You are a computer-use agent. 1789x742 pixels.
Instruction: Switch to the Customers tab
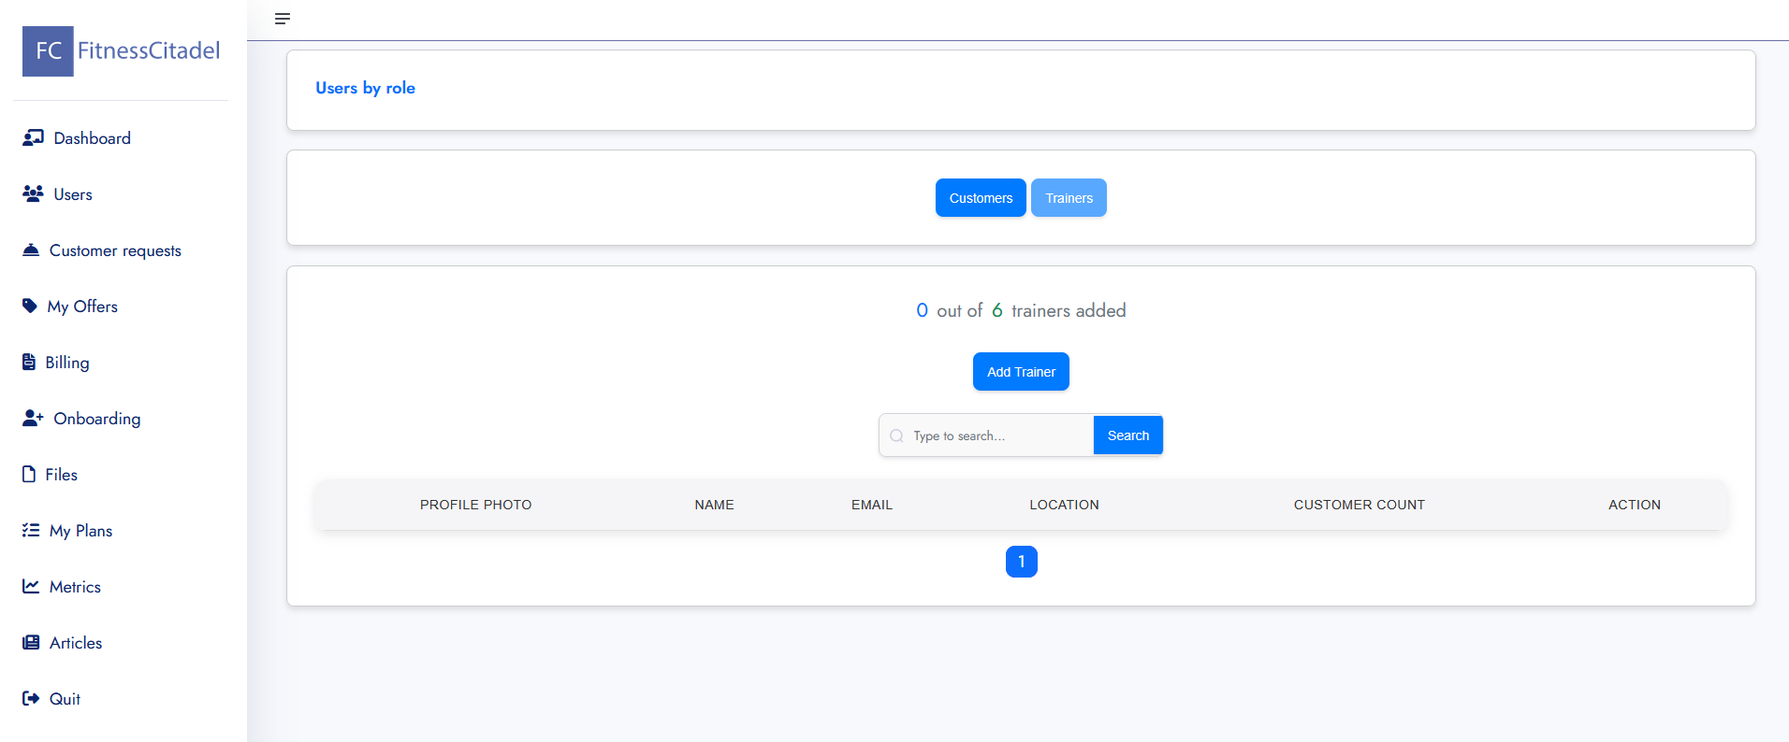click(x=981, y=198)
